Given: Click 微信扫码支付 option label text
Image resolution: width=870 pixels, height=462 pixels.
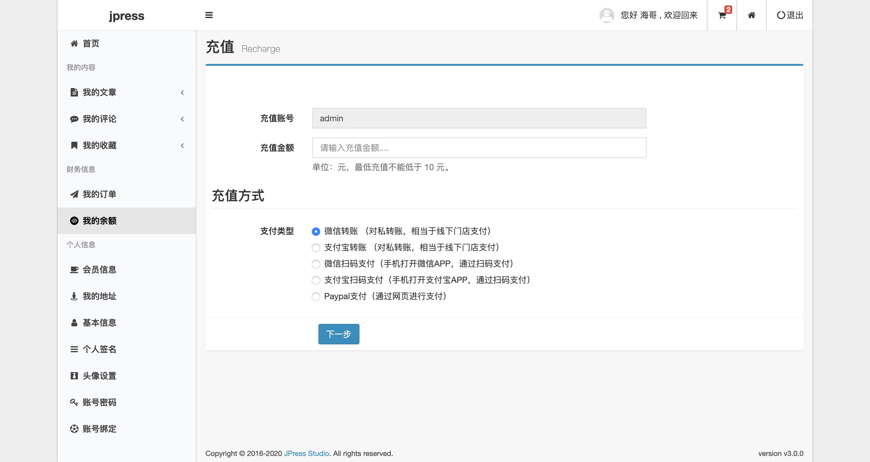Looking at the screenshot, I should click(419, 264).
